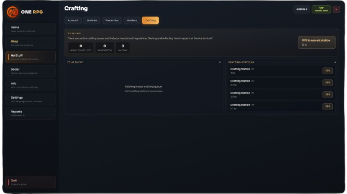Image resolution: width=347 pixels, height=194 pixels.
Task: Set GPS for Crafting Station #4
Action: click(x=328, y=71)
